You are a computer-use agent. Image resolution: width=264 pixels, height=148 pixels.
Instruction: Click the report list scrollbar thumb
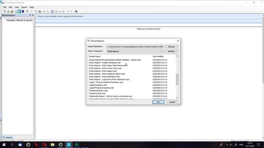click(177, 79)
